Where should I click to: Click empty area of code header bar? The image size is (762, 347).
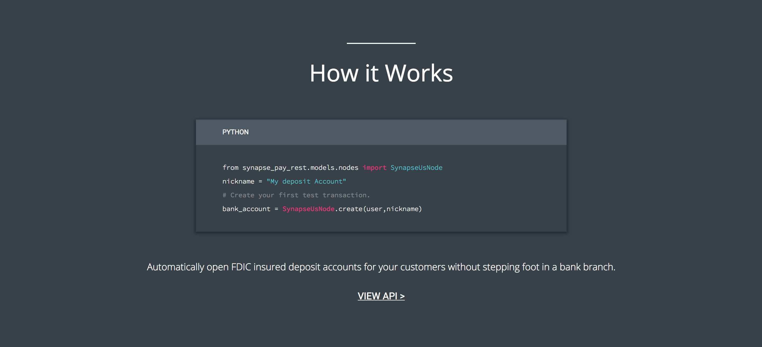[x=414, y=132]
